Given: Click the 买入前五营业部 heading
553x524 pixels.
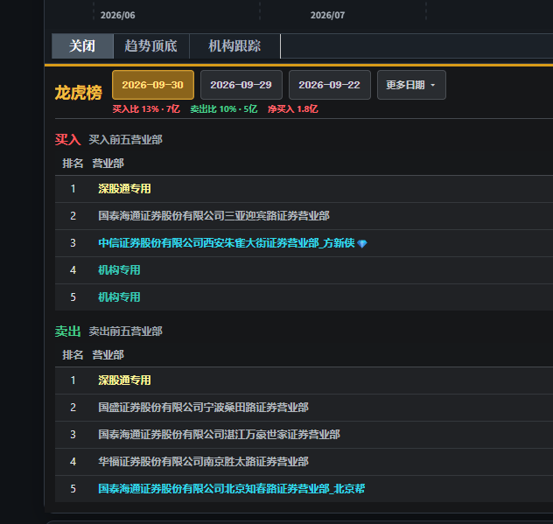Looking at the screenshot, I should (x=125, y=140).
